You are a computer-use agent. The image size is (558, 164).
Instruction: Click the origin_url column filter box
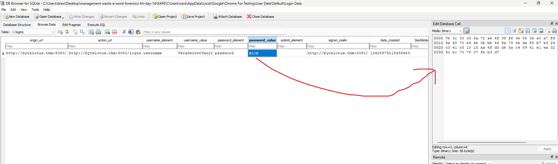(x=36, y=46)
